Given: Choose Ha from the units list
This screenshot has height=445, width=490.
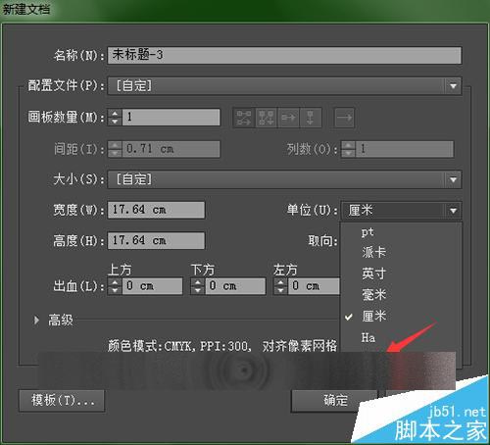Looking at the screenshot, I should coord(401,337).
